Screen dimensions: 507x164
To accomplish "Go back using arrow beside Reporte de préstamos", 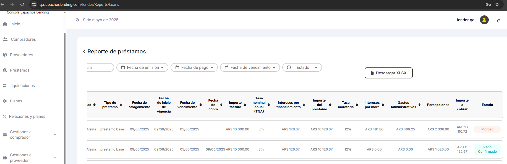I will [84, 51].
